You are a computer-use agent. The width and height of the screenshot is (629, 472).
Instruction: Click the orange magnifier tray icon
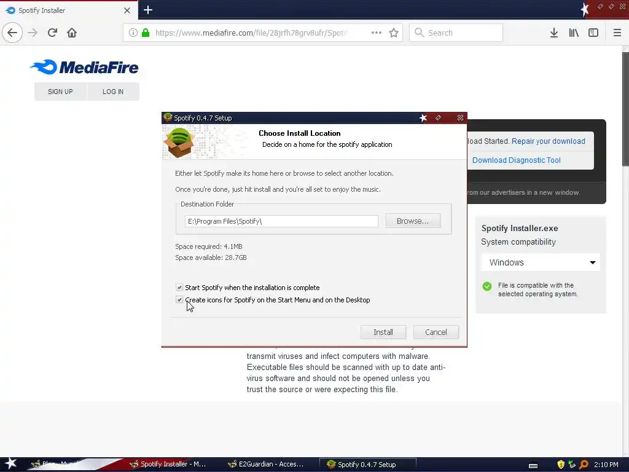[584, 465]
